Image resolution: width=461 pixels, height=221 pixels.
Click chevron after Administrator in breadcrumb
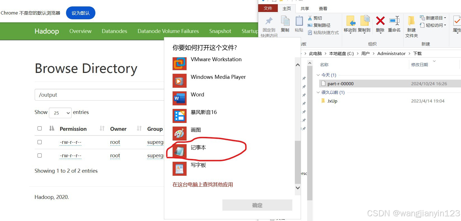(410, 54)
